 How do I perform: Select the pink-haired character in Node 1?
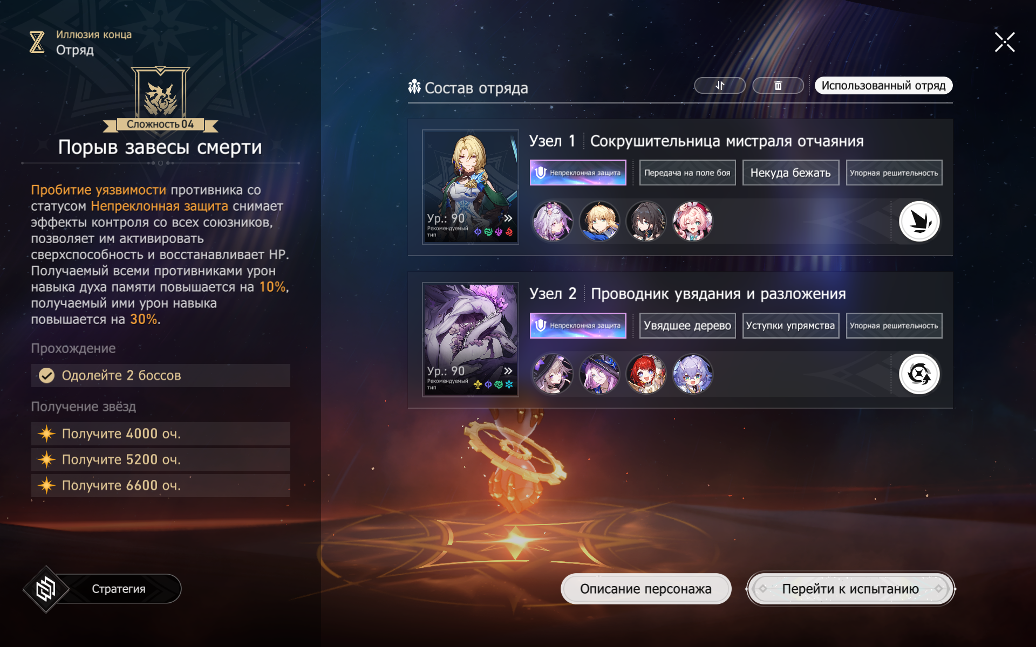pyautogui.click(x=693, y=221)
